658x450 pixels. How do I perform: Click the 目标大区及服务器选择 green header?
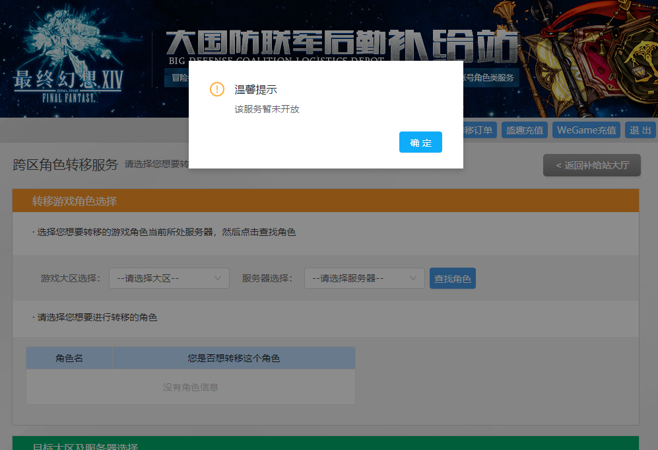(x=325, y=443)
